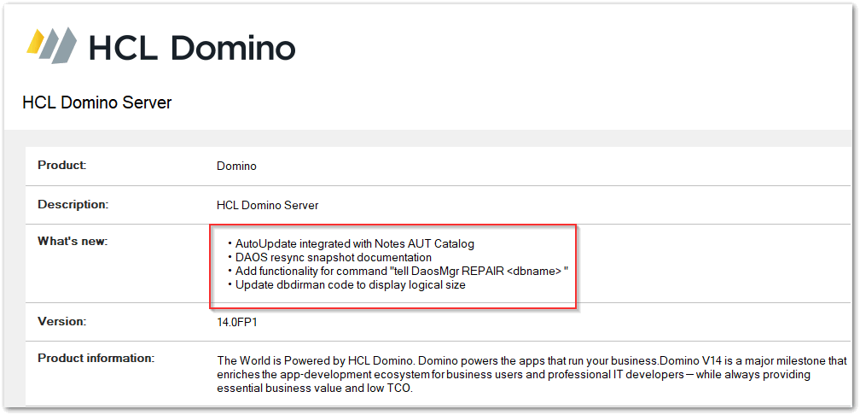Click the version value '14.0FP1'

[x=237, y=322]
